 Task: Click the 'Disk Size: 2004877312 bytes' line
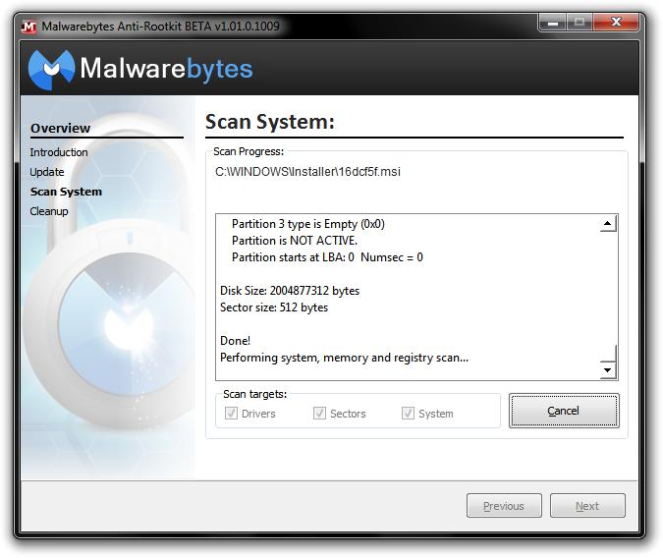(290, 291)
